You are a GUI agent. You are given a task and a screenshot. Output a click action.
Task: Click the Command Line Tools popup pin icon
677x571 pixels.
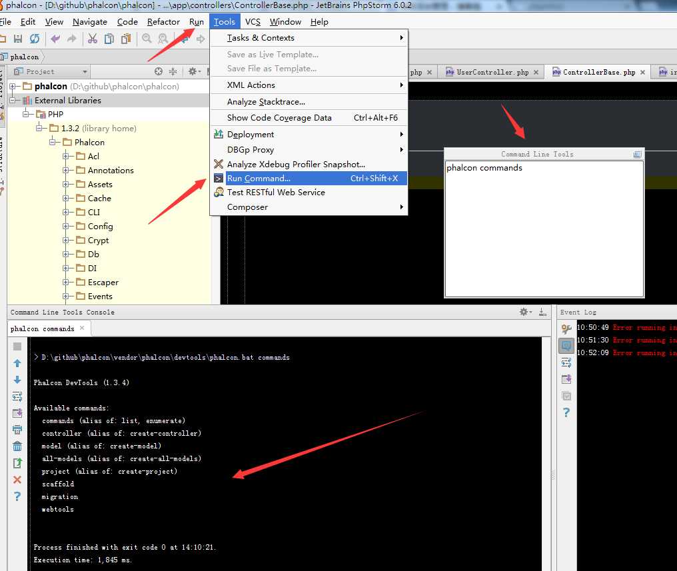click(x=637, y=154)
